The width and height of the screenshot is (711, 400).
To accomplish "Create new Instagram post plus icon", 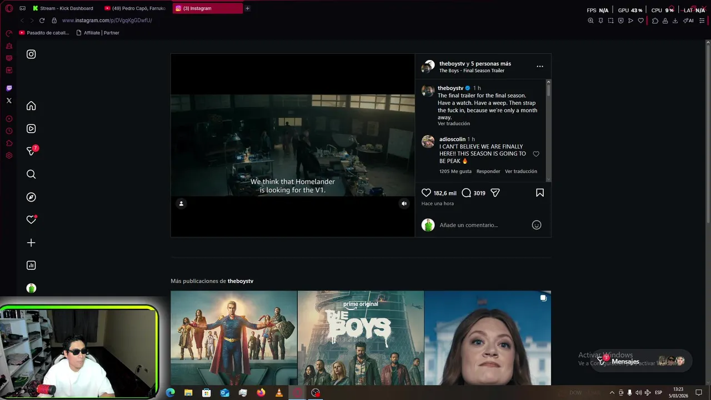I will pyautogui.click(x=31, y=242).
